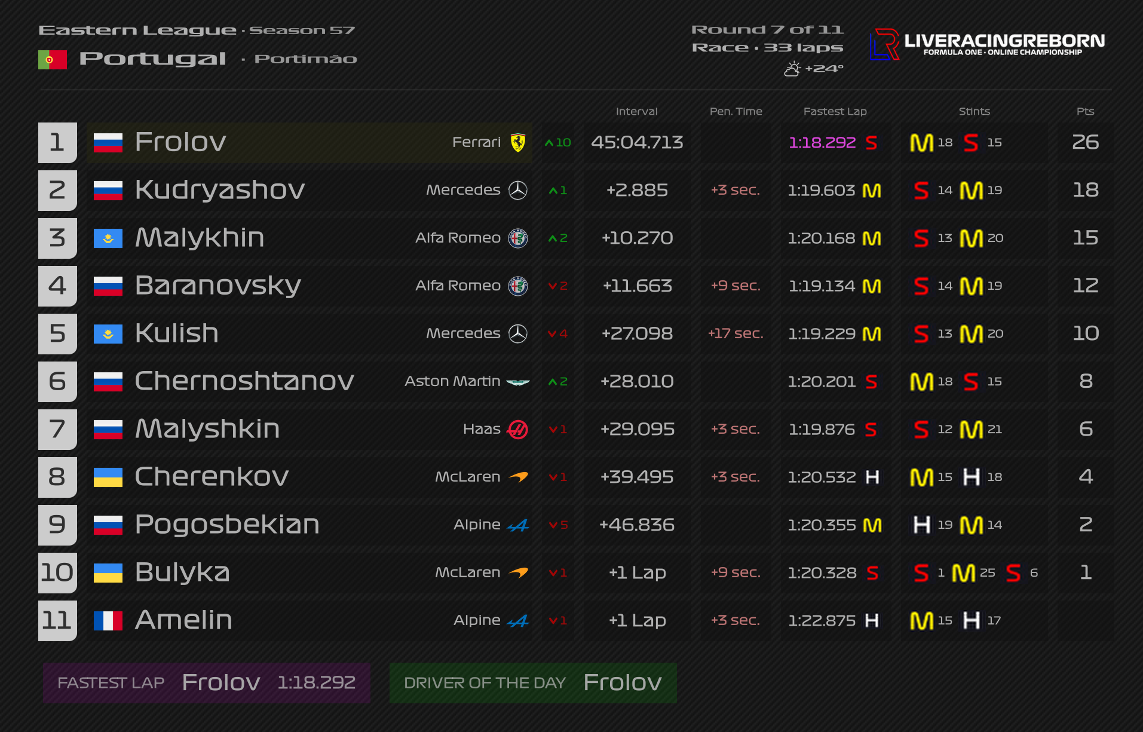Click the Alpine logo in Pogosbekian's row
This screenshot has height=732, width=1143.
coord(517,525)
